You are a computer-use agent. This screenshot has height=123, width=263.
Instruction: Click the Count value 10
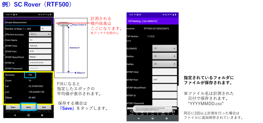[x=30, y=81]
